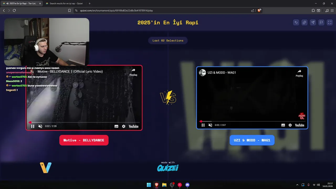Open a new browser tab
Viewport: 336px width, 189px height.
[90, 3]
